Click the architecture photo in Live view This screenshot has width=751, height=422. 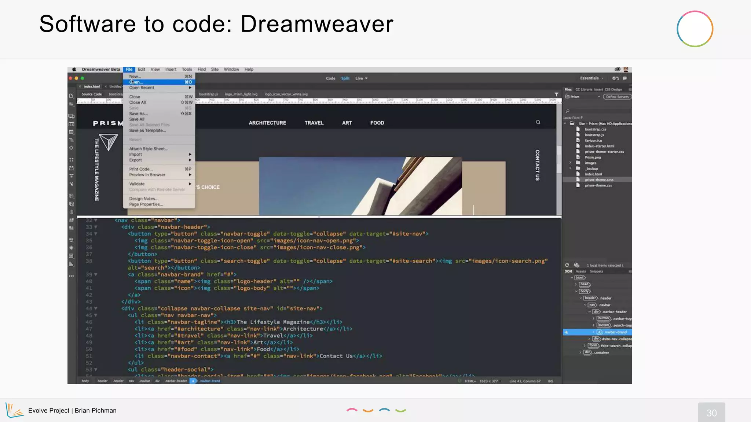click(360, 186)
